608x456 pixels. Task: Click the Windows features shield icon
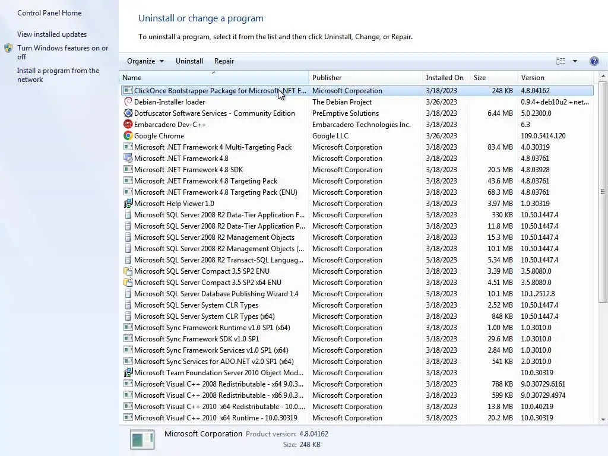point(8,49)
